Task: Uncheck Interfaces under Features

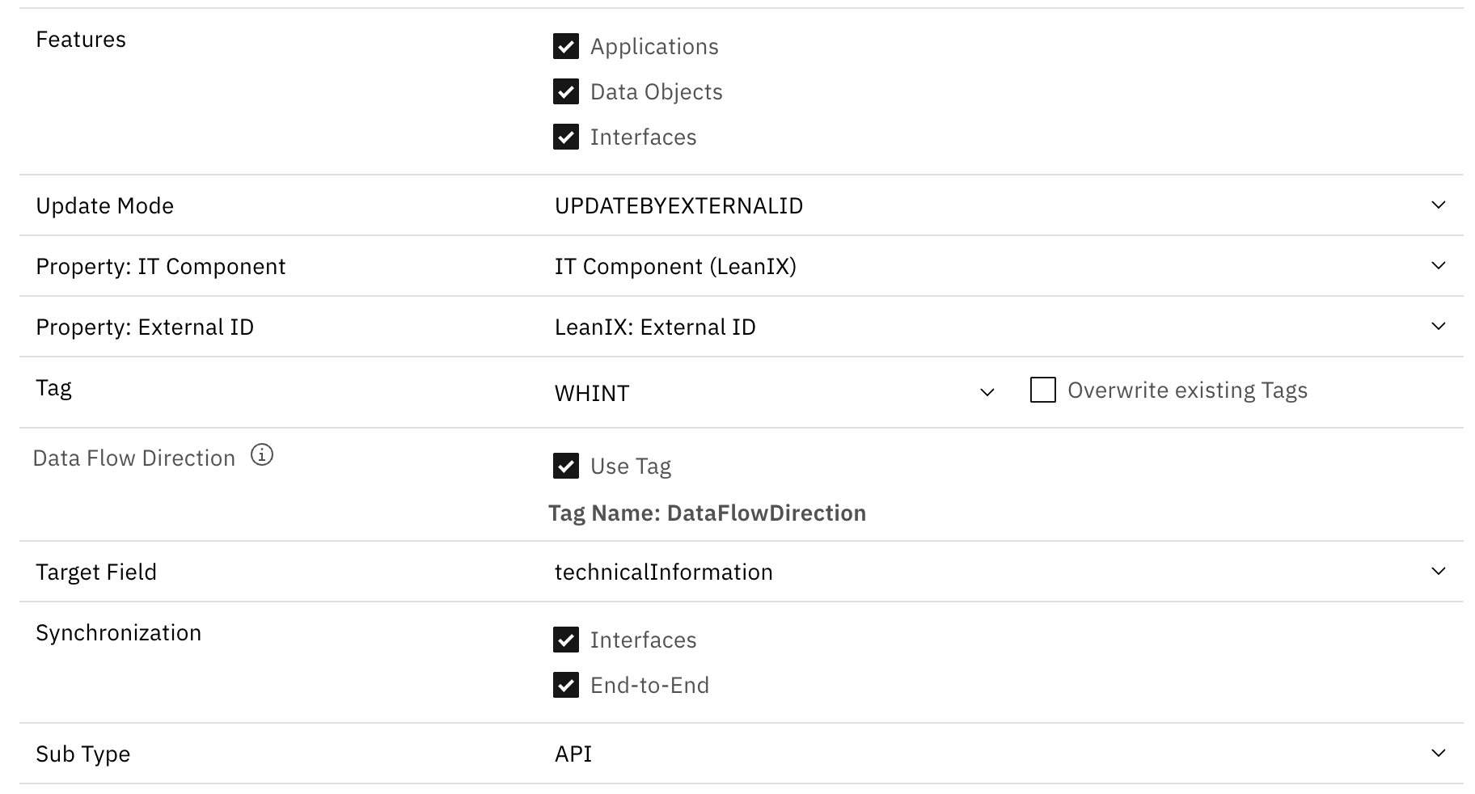Action: [566, 137]
